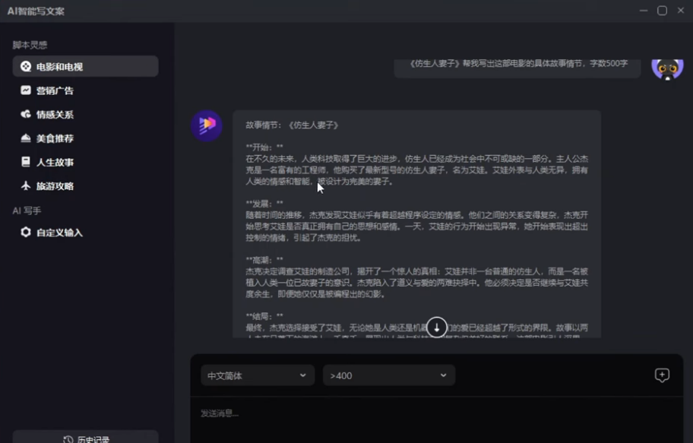Click the scroll-to-bottom arrow control
The width and height of the screenshot is (693, 443).
pos(437,327)
